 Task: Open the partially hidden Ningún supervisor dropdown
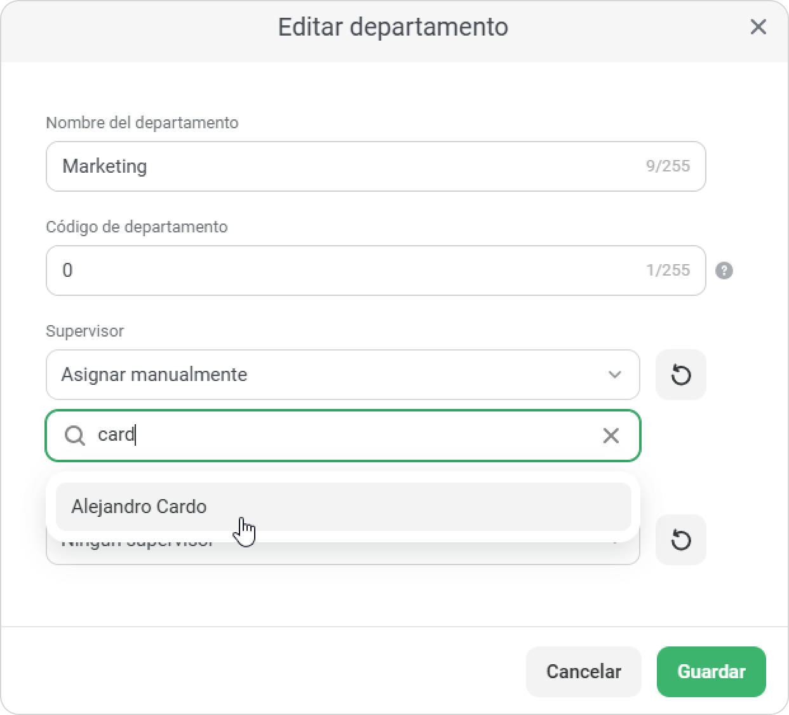[343, 553]
